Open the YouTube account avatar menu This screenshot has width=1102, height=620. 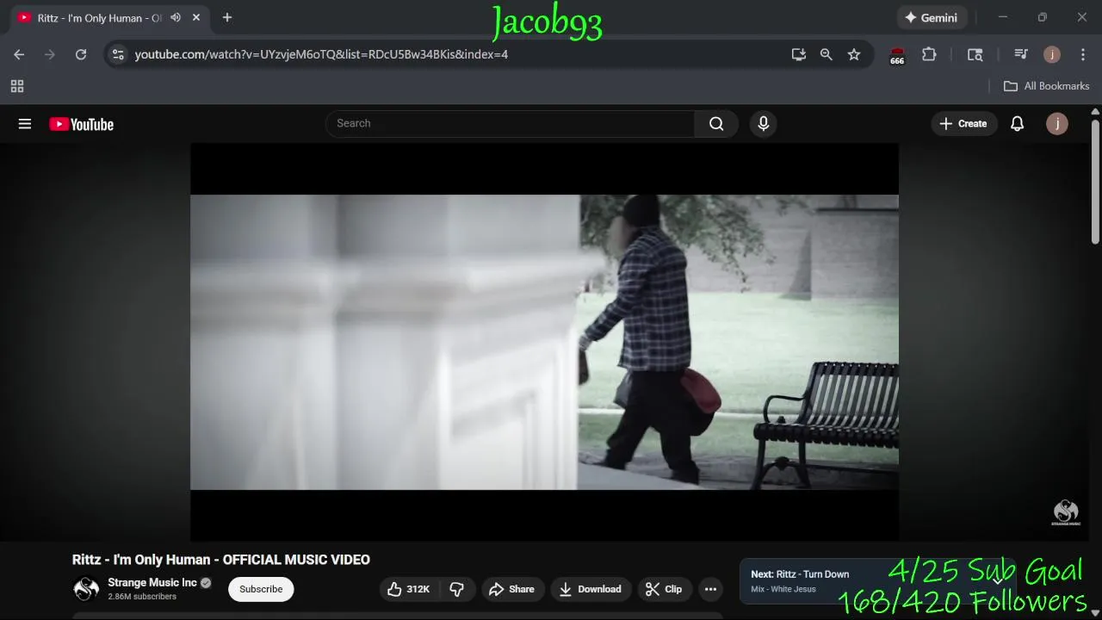[x=1057, y=124]
